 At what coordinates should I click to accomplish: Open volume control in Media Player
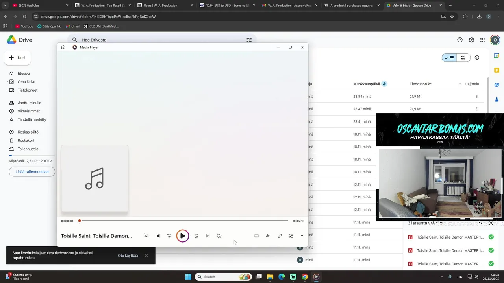point(268,236)
